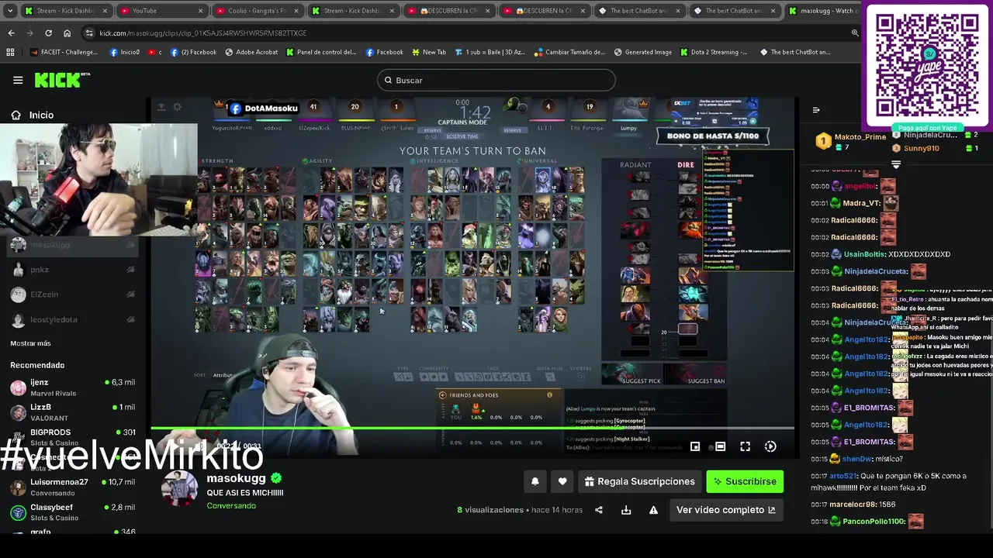Click masokugg channel avatar below the video
Image resolution: width=993 pixels, height=558 pixels.
[179, 487]
